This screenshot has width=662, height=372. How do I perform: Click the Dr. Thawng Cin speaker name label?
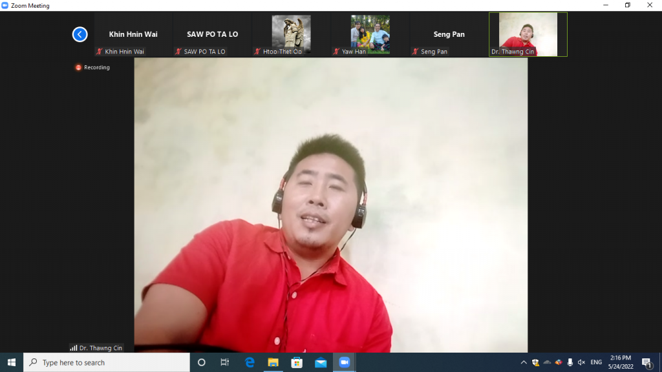[x=100, y=348]
